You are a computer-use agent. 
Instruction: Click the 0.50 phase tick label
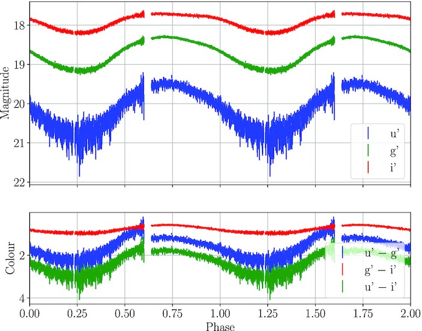pos(125,314)
